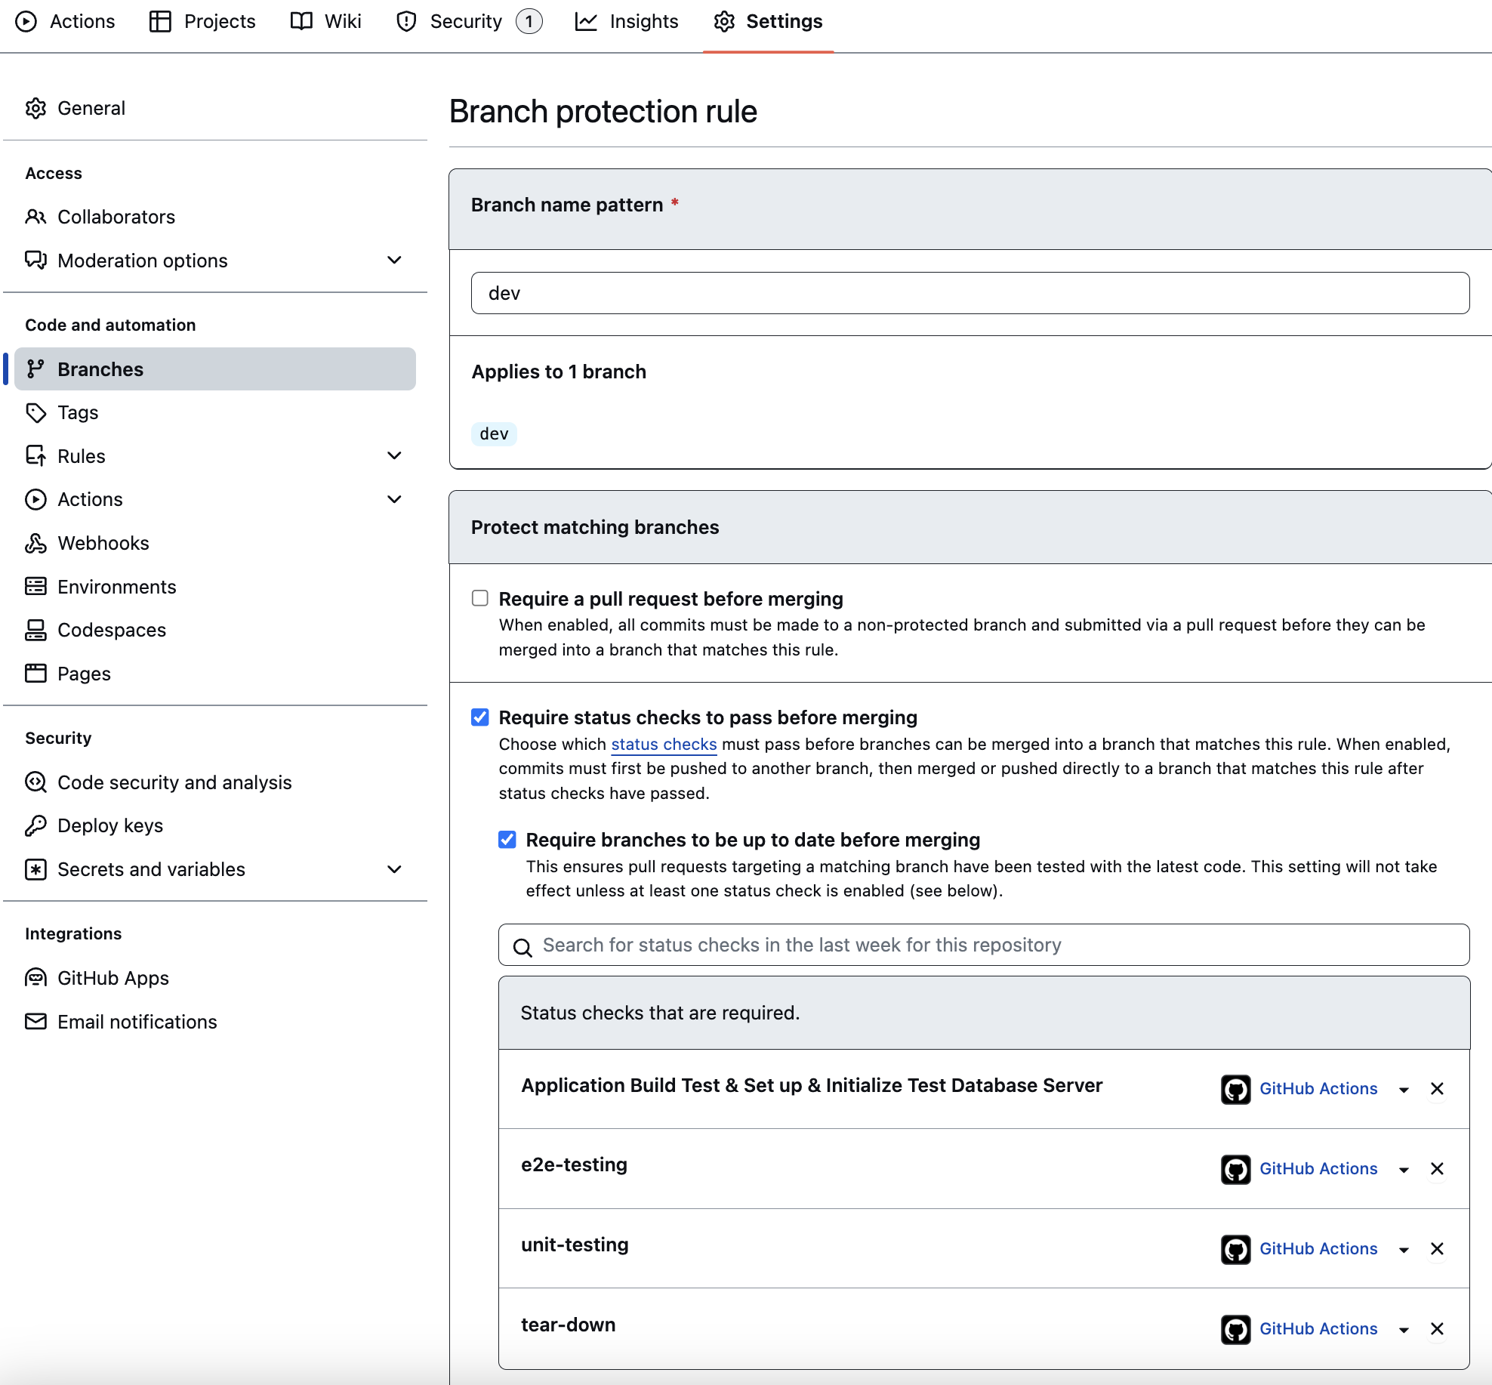
Task: Click the Branches git-branch icon
Action: 35,369
